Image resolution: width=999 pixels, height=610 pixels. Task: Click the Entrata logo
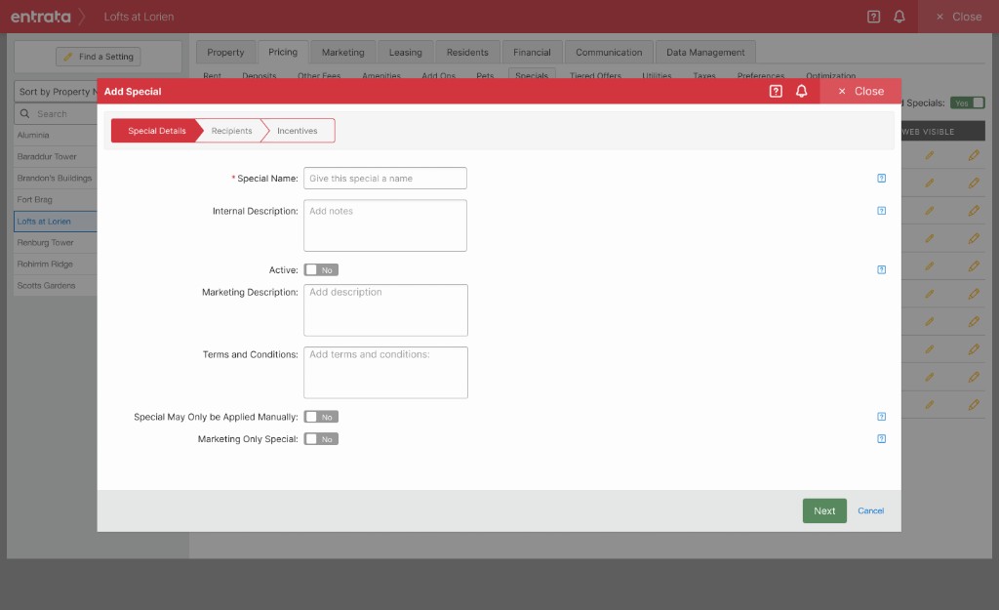(x=40, y=17)
